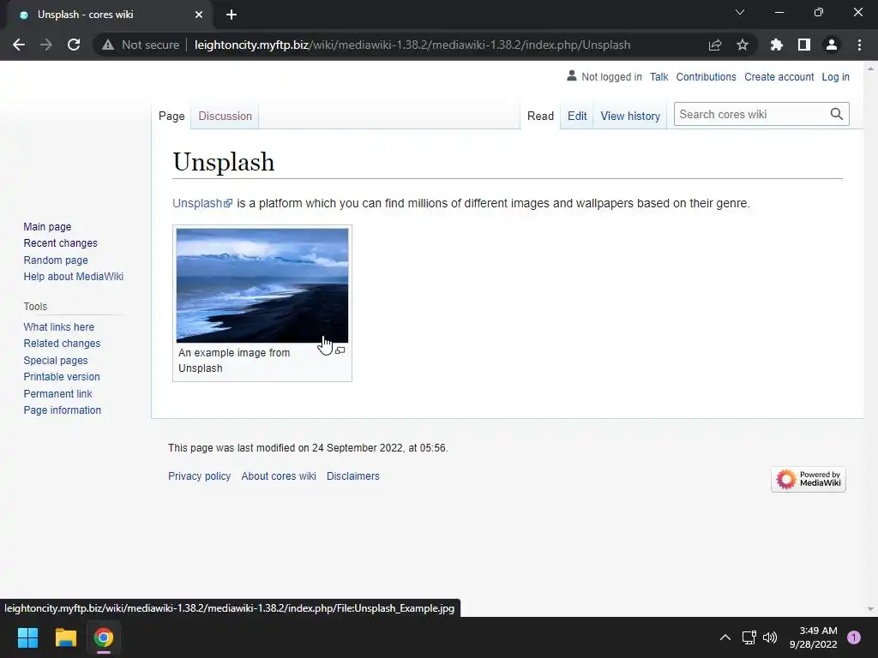
Task: Open the Privacy policy link
Action: 199,476
